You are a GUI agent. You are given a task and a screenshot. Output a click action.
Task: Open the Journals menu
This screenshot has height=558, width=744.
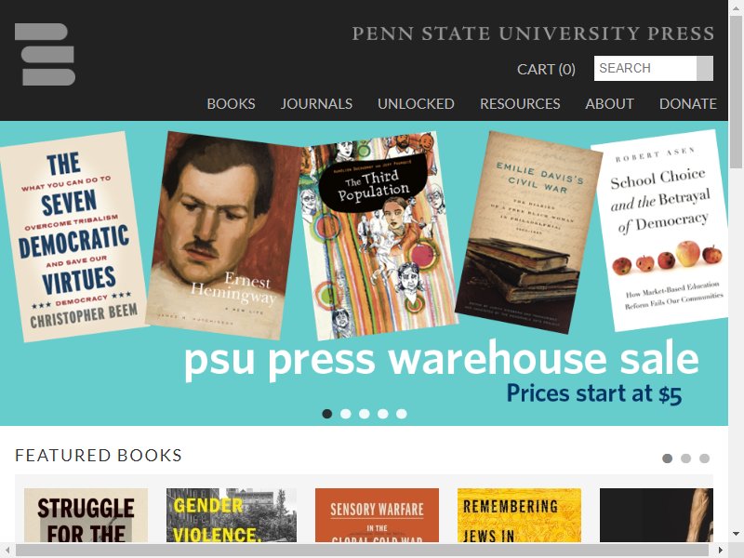coord(316,103)
